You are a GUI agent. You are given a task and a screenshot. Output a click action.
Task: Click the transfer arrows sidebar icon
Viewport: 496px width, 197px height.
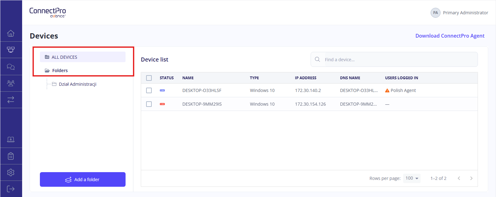(11, 100)
